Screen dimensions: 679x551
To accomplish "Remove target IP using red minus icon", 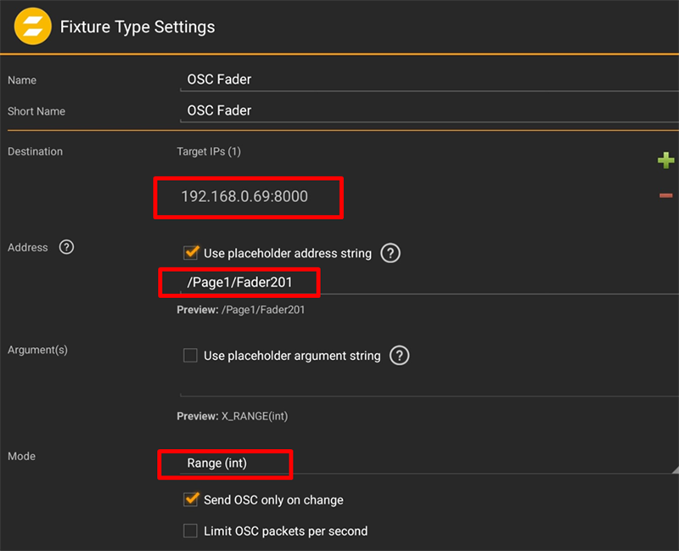I will (665, 196).
